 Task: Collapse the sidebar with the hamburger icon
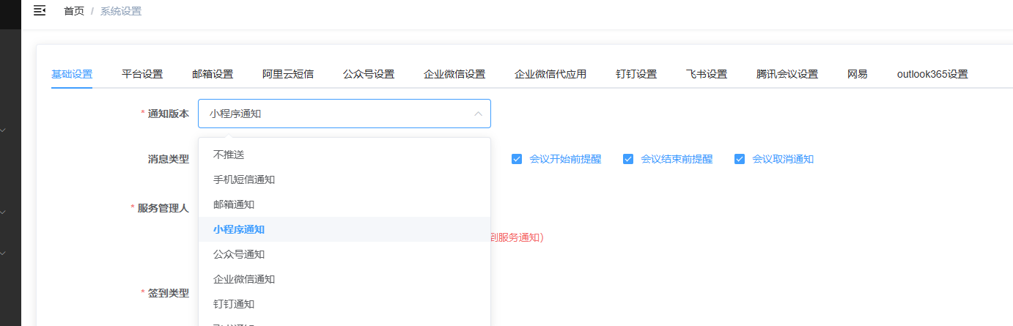point(40,10)
